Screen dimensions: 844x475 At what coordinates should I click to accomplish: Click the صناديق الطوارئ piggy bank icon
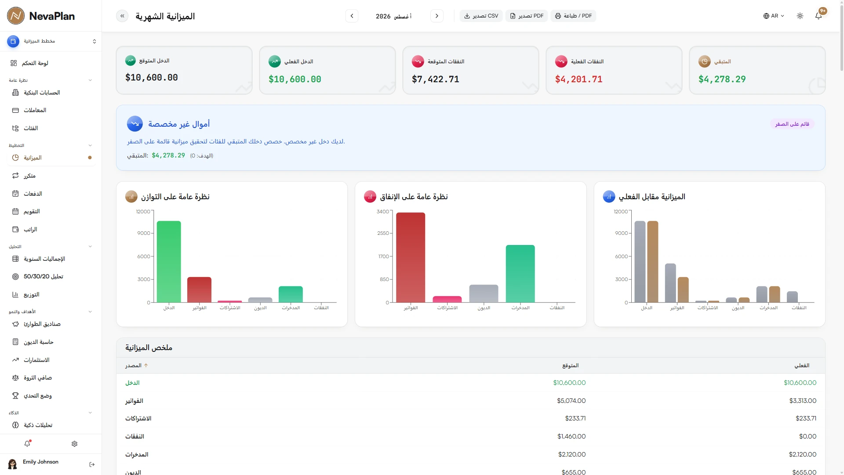coord(15,324)
